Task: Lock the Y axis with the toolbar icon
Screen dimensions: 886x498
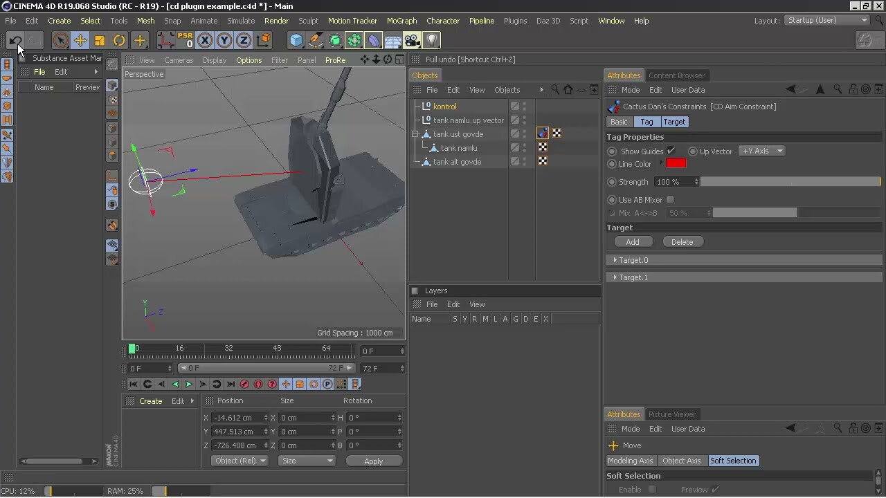Action: pos(224,41)
